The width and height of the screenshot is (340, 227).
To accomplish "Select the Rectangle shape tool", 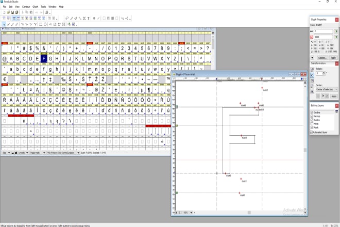I will tap(41, 24).
